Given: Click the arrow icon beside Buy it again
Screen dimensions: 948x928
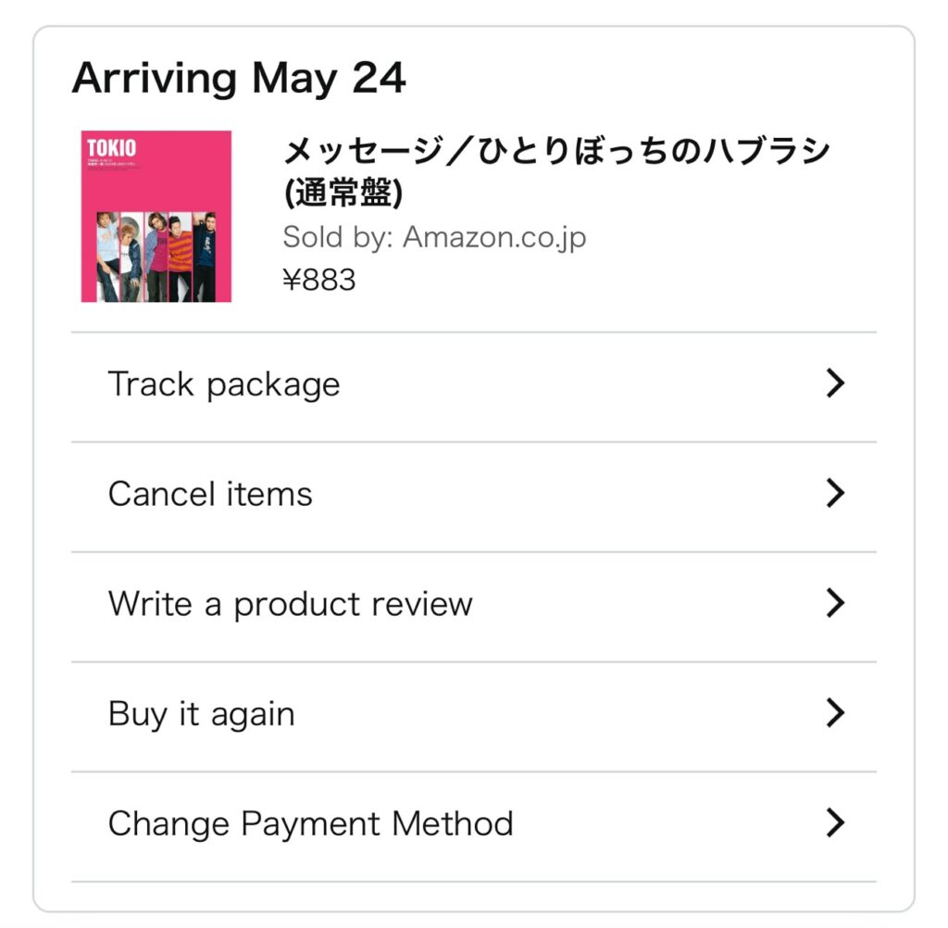Looking at the screenshot, I should [x=835, y=713].
